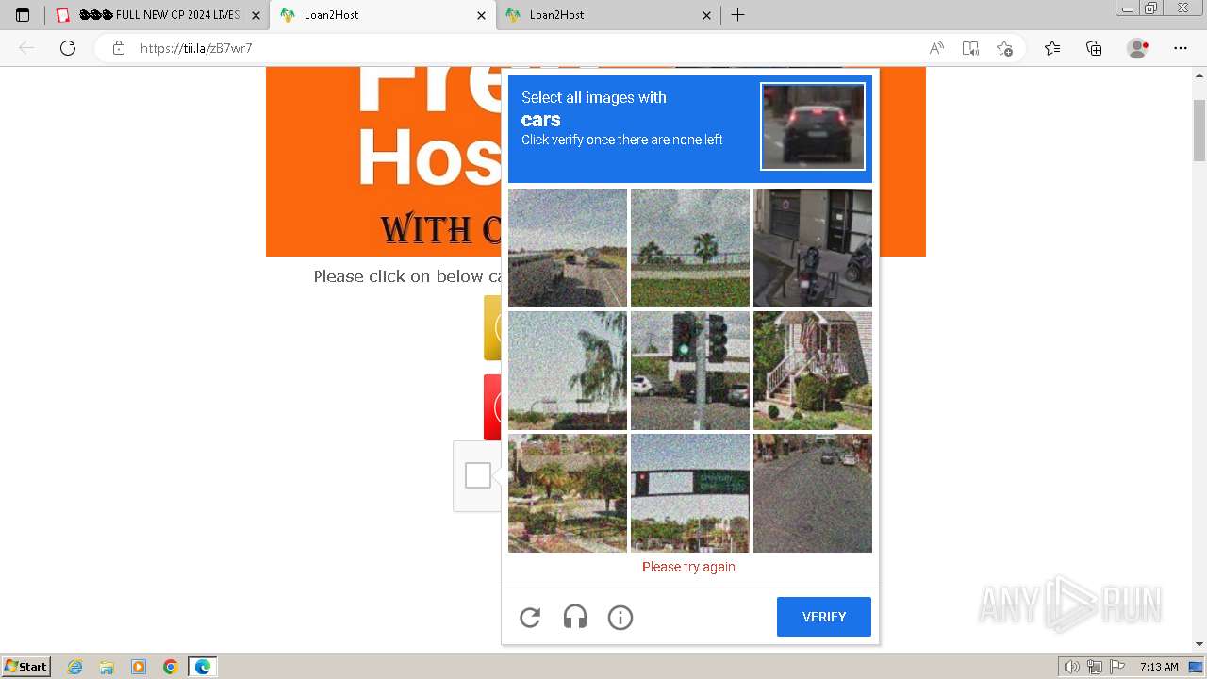This screenshot has height=679, width=1207.
Task: Launch Chrome from taskbar
Action: click(171, 667)
